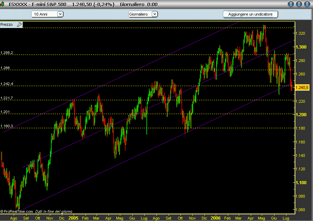Viewport: 313px width, 221px height.
Task: Click the 1.060 price axis label
Action: [300, 210]
